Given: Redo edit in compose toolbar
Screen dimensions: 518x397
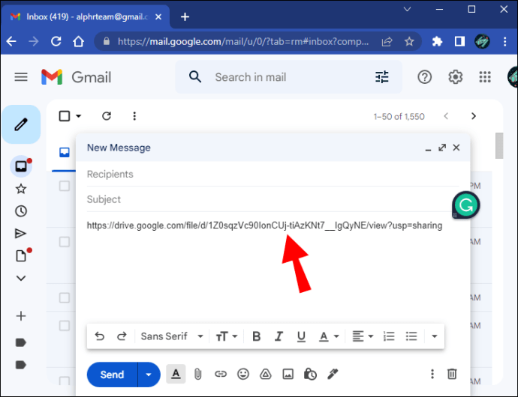Looking at the screenshot, I should 122,336.
